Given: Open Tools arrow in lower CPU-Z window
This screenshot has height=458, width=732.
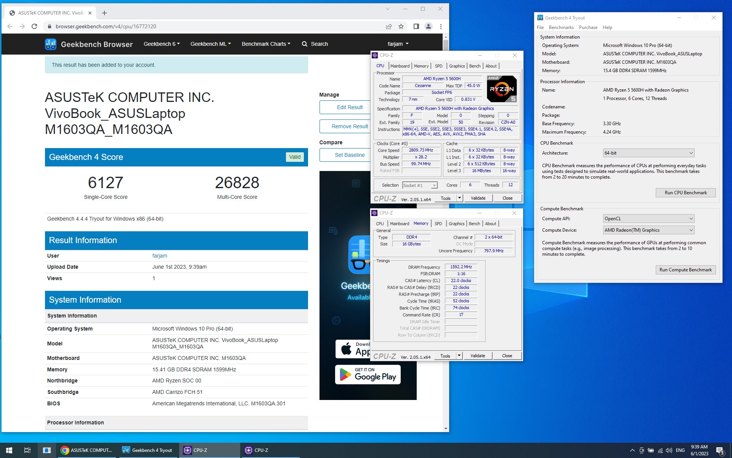Looking at the screenshot, I should (459, 356).
